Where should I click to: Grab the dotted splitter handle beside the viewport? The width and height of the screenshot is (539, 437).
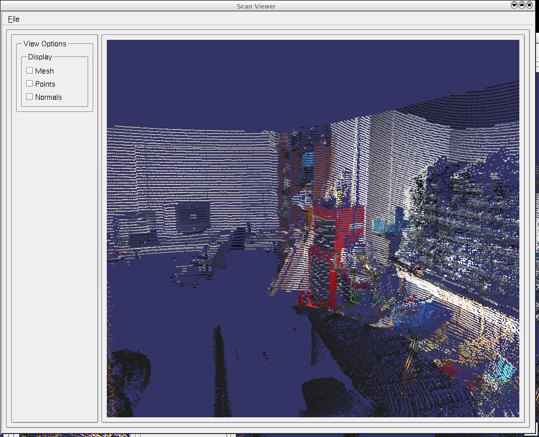(100, 227)
